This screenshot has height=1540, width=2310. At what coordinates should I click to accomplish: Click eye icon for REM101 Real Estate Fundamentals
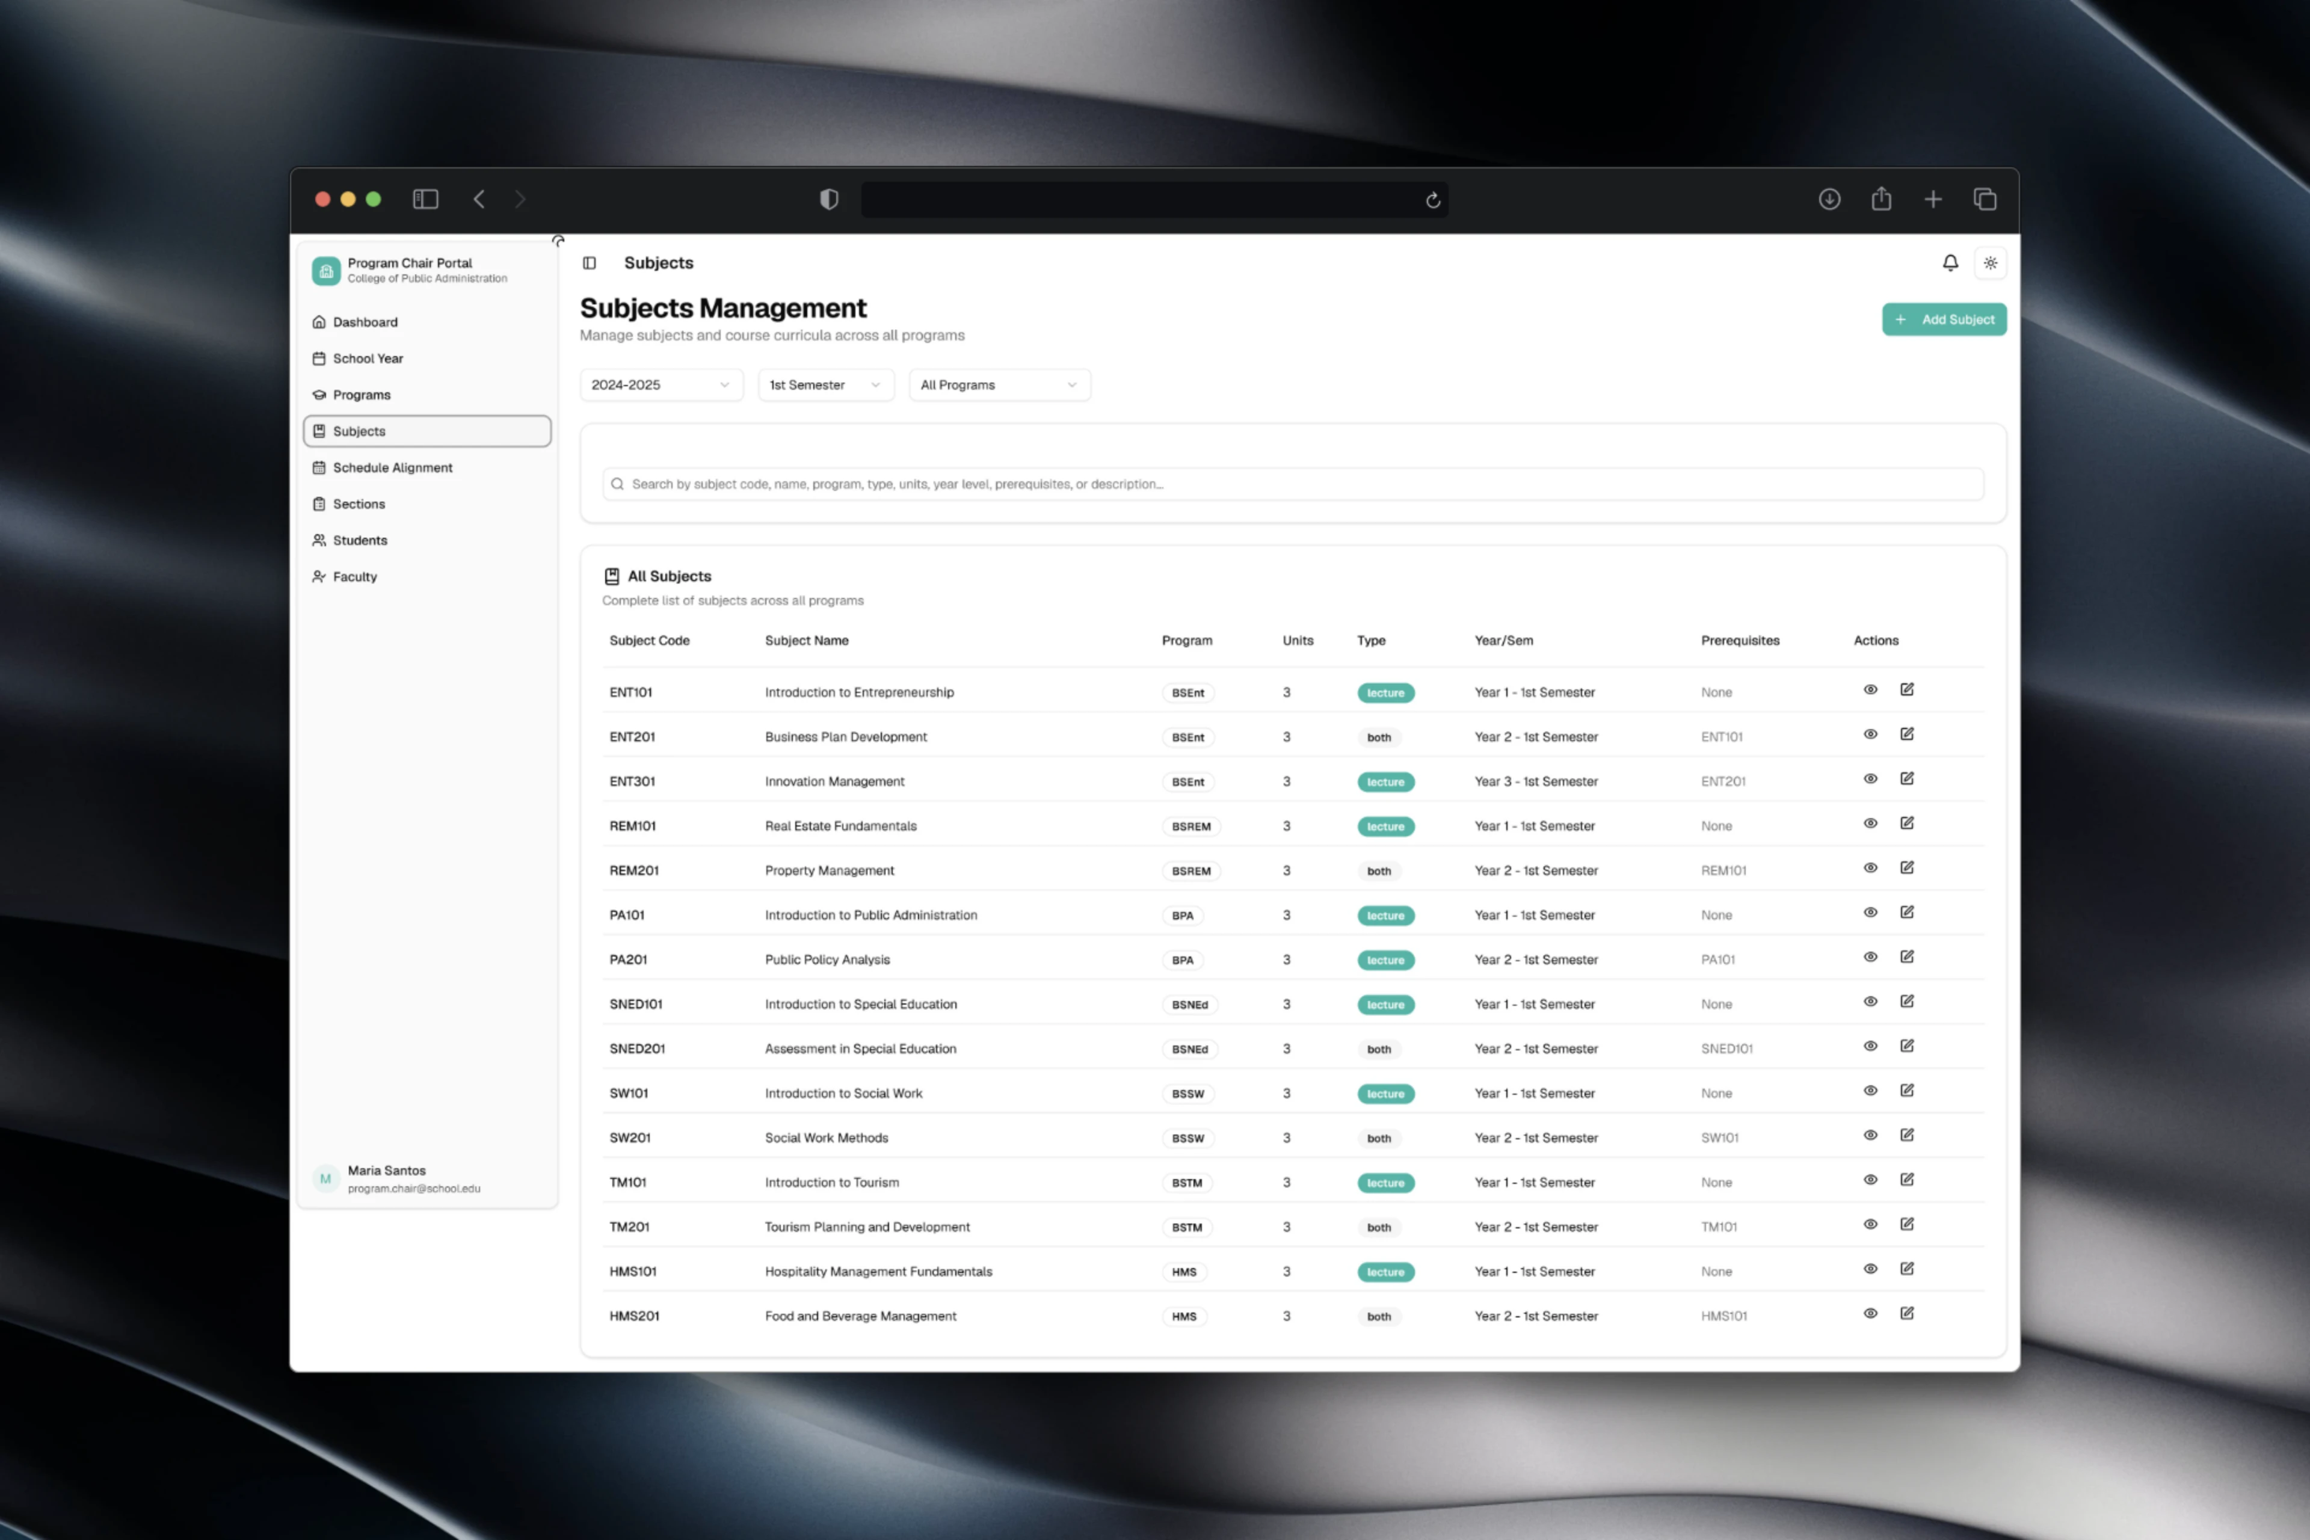[1870, 823]
